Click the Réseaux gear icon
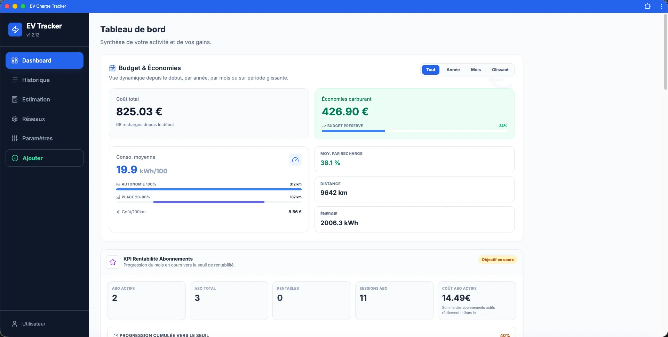Image resolution: width=668 pixels, height=337 pixels. pyautogui.click(x=15, y=119)
